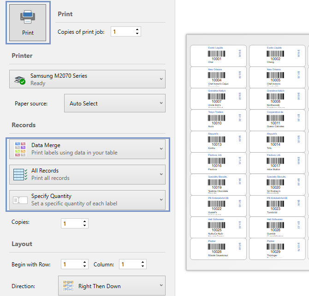Expand the Data Merge records dropdown

(x=87, y=149)
